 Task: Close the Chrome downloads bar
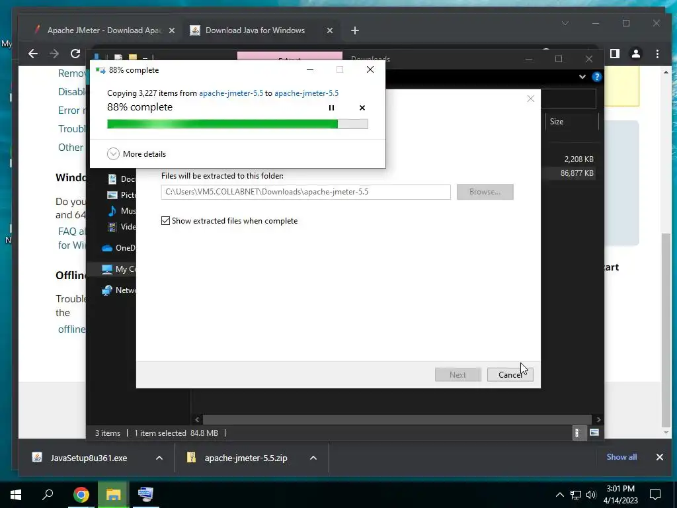[x=659, y=457]
